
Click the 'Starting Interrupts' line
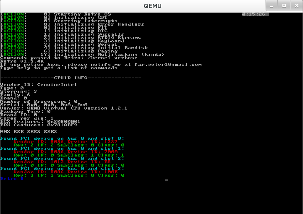[x=59, y=21]
